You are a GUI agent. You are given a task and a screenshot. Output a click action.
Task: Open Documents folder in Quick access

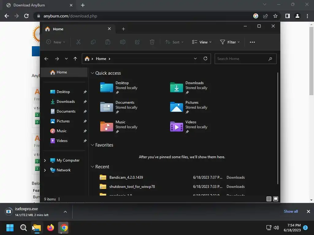tap(119, 107)
